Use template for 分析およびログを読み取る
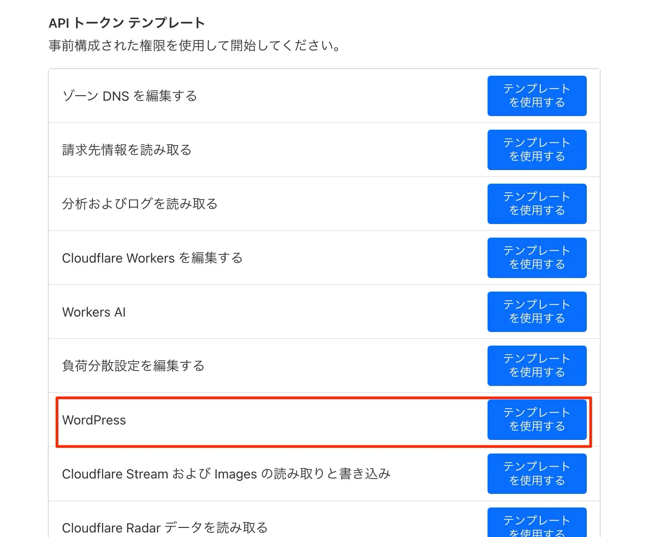Image resolution: width=667 pixels, height=537 pixels. (536, 204)
